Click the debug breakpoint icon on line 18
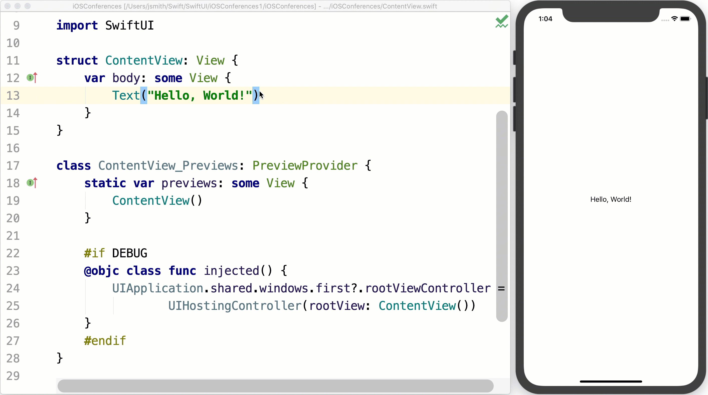Viewport: 708px width, 395px height. (31, 183)
